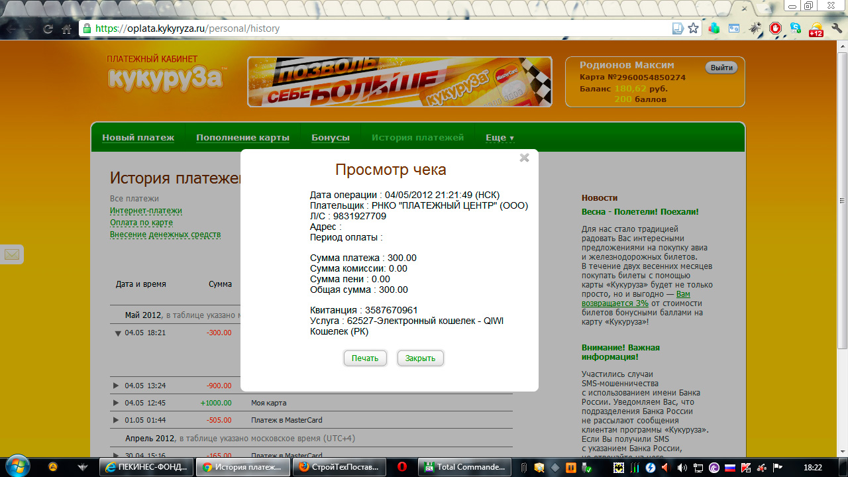The image size is (848, 477).
Task: Select the Все платежи filter
Action: (134, 199)
